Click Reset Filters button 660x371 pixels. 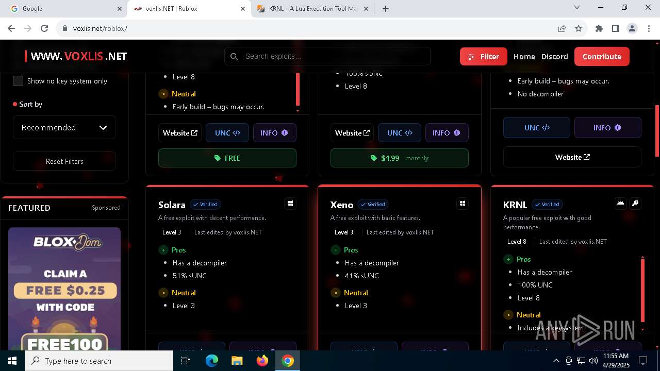64,161
